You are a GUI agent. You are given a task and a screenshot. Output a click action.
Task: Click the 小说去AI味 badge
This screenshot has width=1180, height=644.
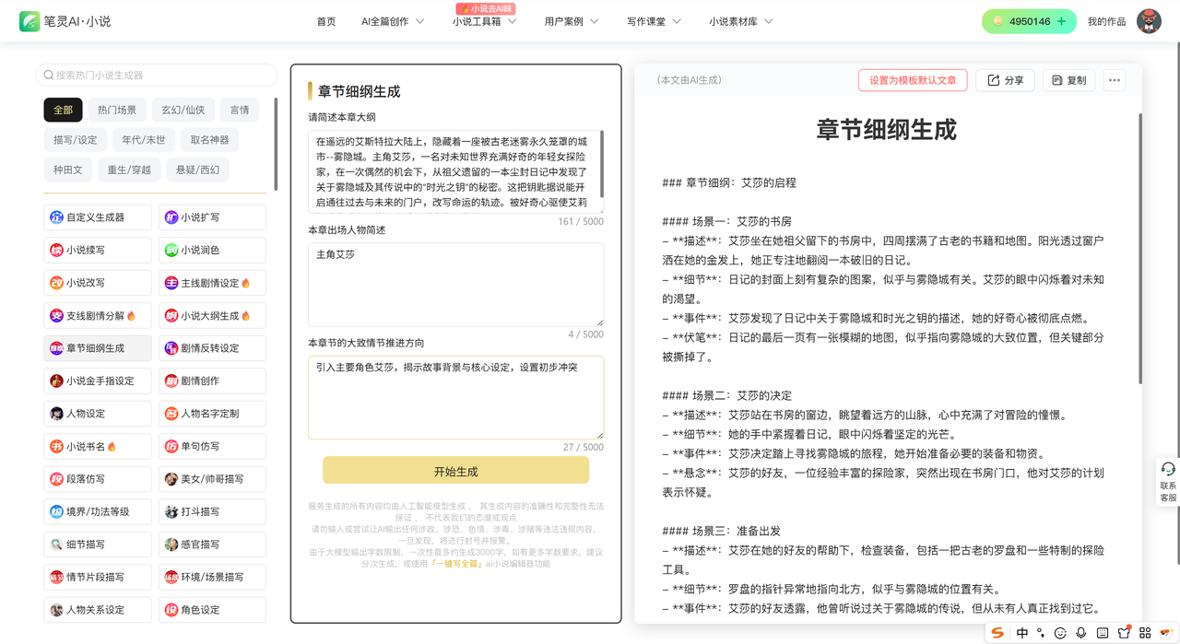pos(485,8)
